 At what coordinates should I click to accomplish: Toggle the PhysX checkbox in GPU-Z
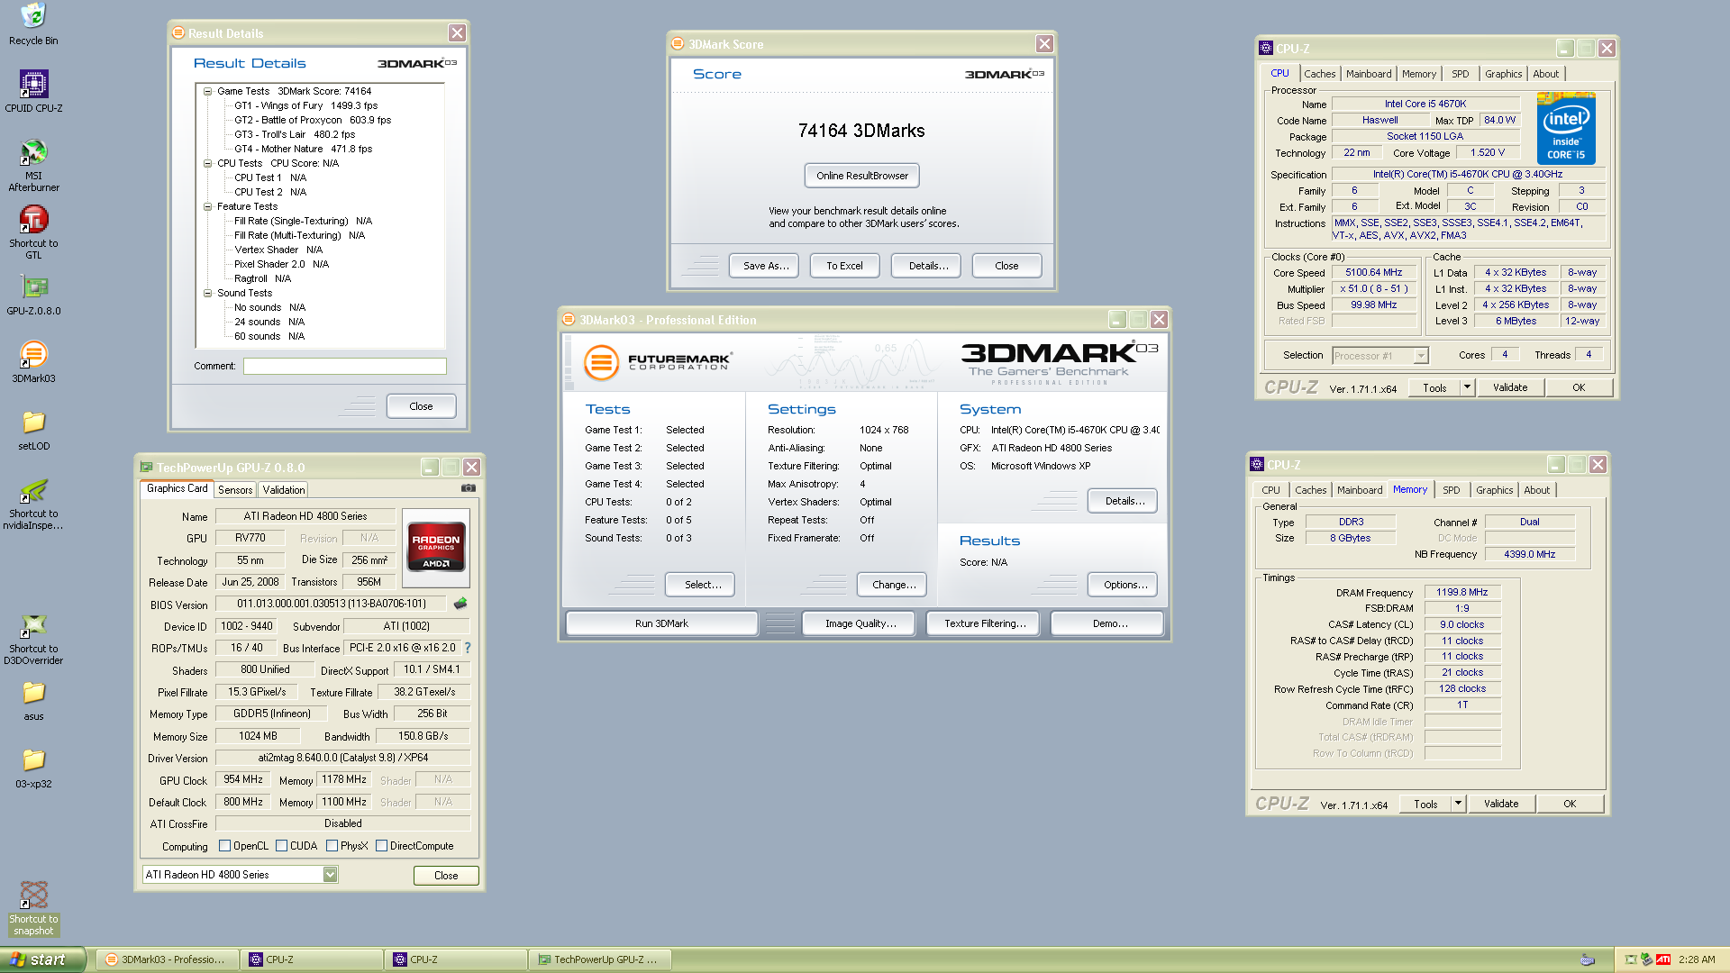click(332, 846)
